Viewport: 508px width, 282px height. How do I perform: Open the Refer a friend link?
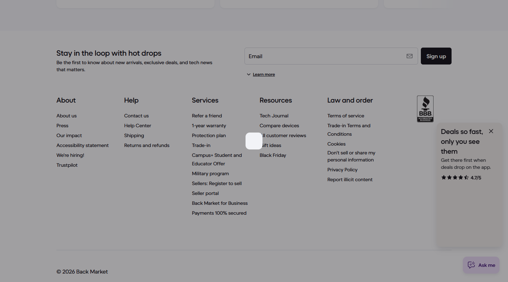click(207, 116)
